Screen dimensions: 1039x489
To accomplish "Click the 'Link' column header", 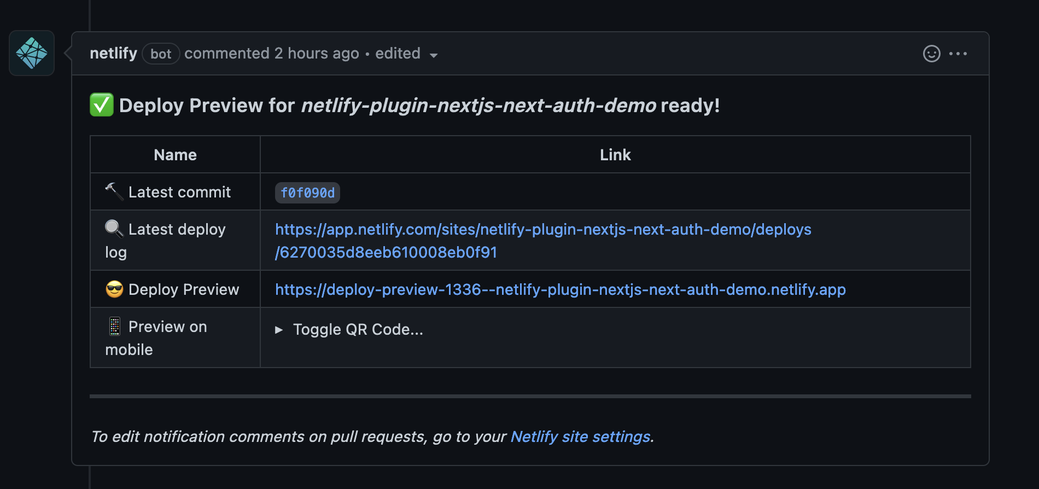I will pyautogui.click(x=615, y=155).
